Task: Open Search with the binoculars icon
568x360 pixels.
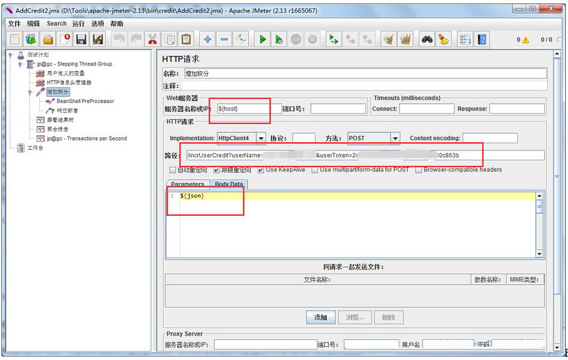Action: (427, 39)
